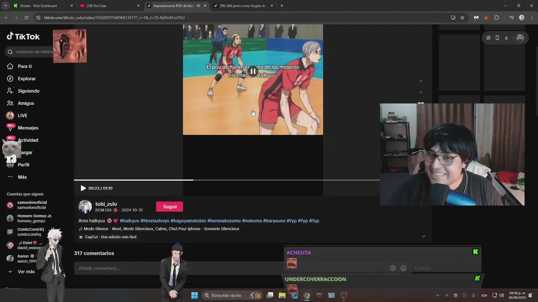Viewport: 538px width, 302px height.
Task: Click the taskbar Búsqueda rápida box
Action: coord(232,295)
